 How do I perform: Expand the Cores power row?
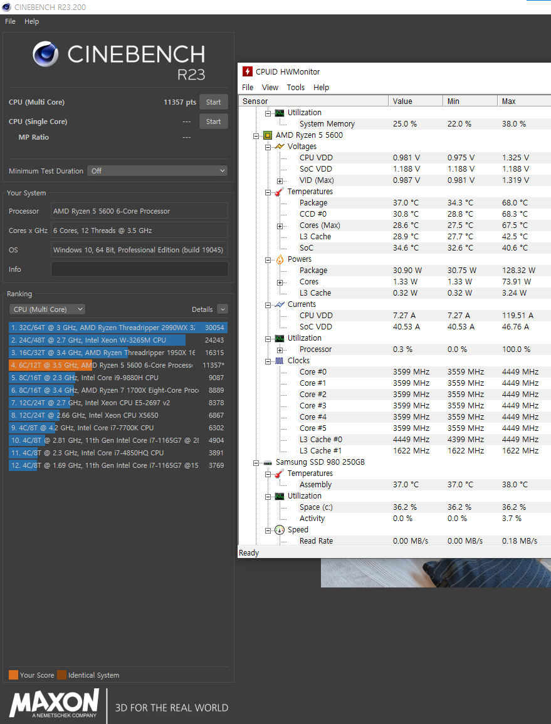pos(280,282)
